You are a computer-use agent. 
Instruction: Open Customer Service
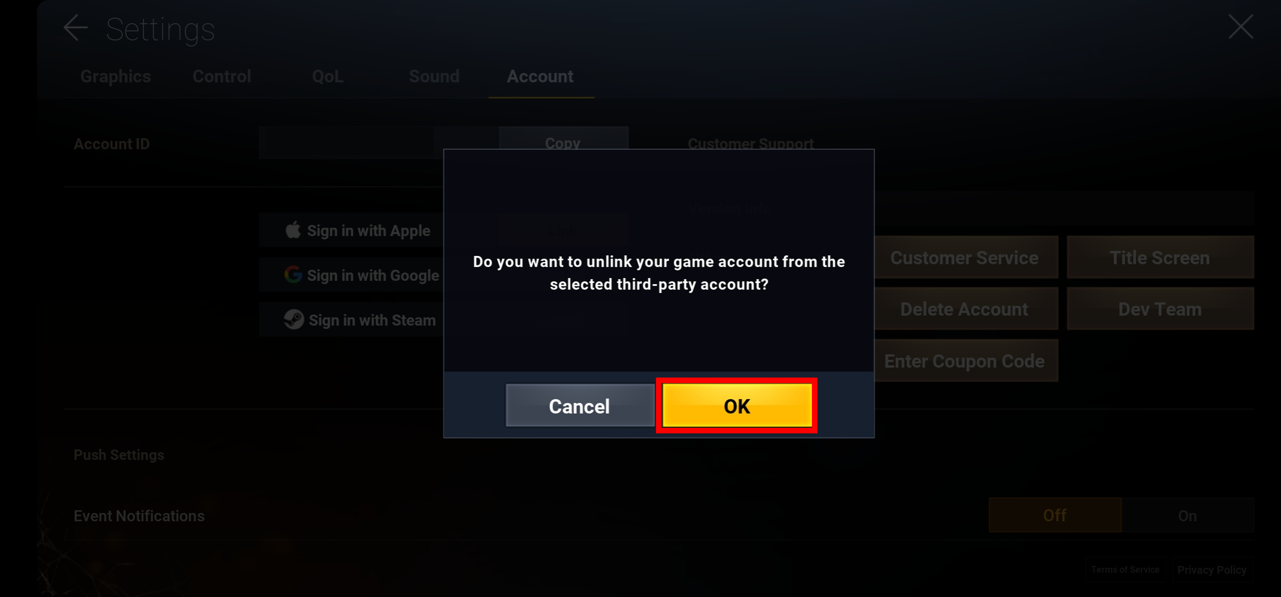(x=966, y=258)
